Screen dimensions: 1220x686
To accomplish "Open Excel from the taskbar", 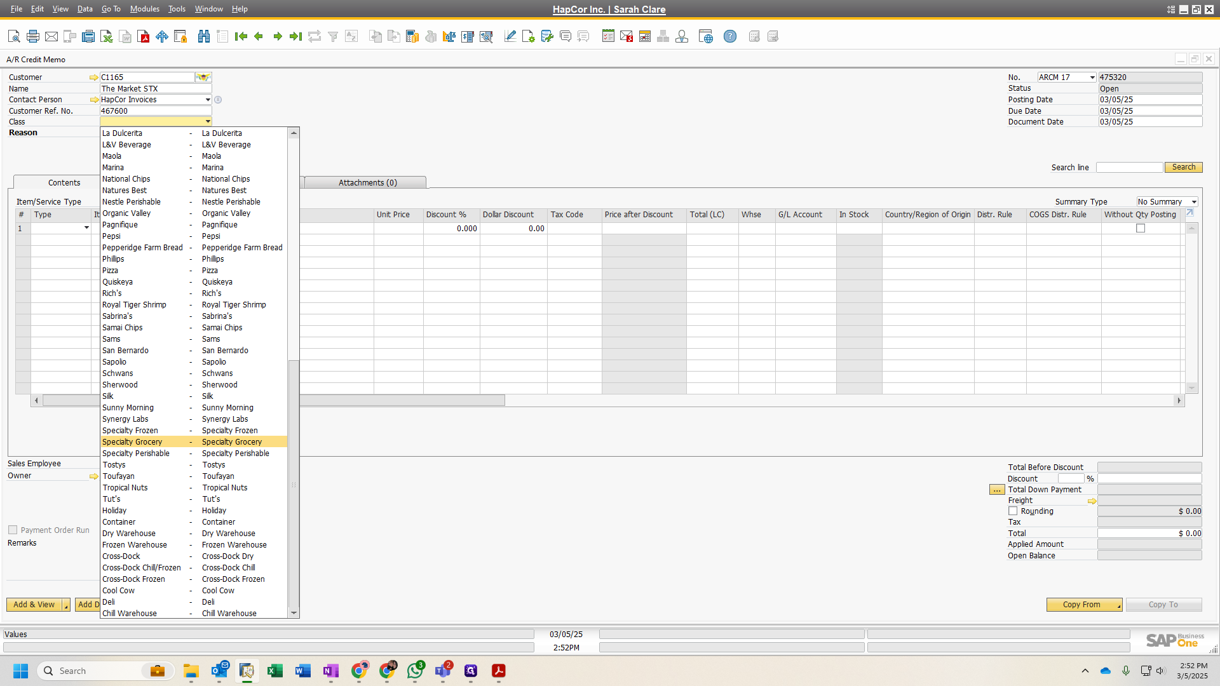I will pyautogui.click(x=275, y=671).
